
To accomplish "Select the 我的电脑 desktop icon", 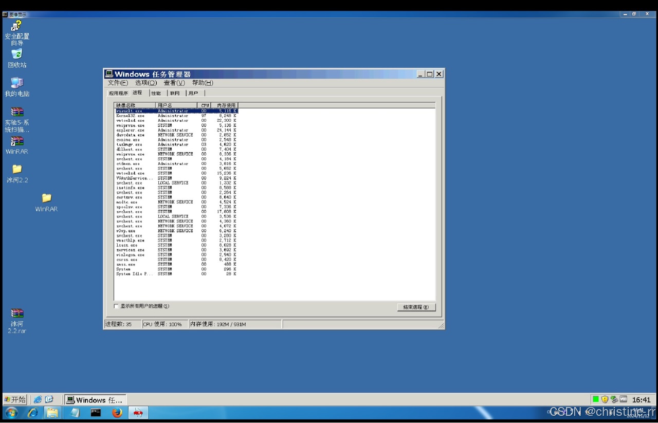I will coord(17,87).
